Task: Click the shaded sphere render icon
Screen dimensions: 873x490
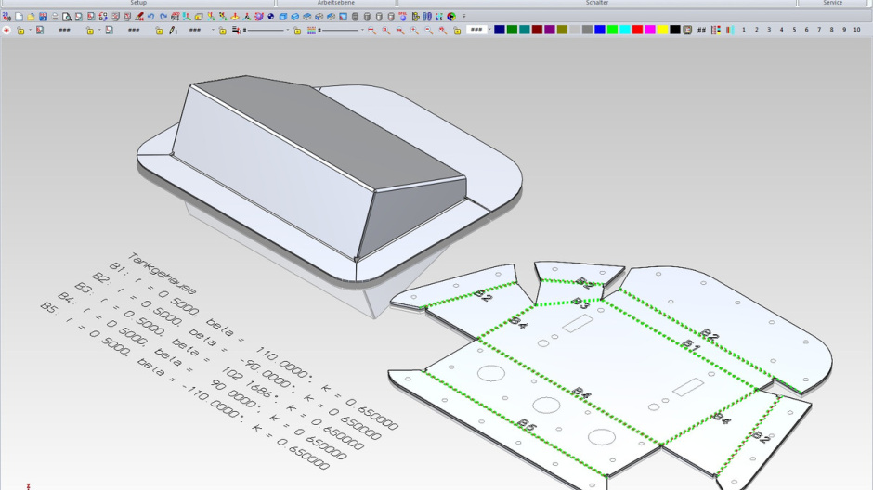Action: [271, 17]
